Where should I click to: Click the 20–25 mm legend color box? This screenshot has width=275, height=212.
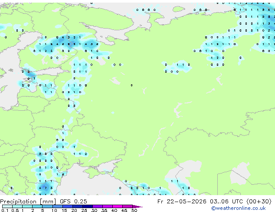[77, 206]
